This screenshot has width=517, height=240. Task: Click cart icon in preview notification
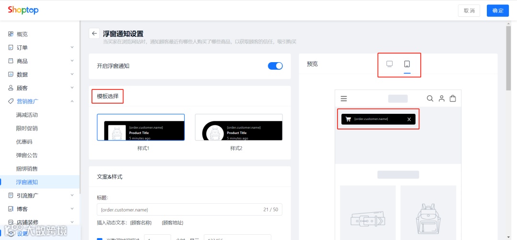click(x=348, y=119)
